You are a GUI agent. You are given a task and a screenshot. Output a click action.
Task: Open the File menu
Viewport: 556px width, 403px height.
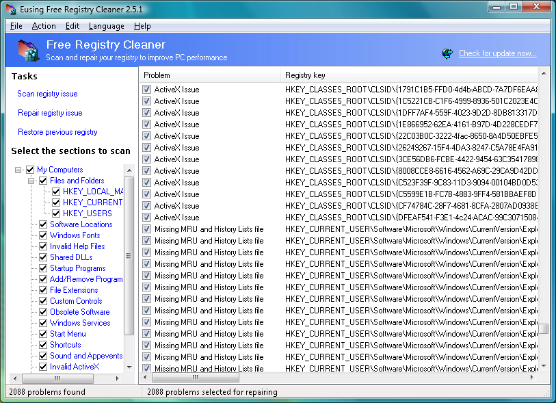(x=16, y=26)
